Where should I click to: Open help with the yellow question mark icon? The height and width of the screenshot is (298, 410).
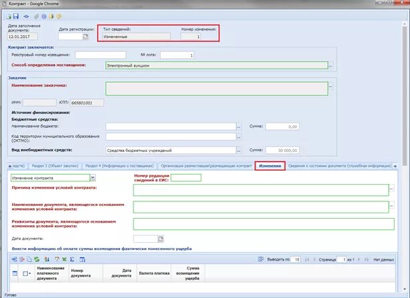tap(59, 17)
